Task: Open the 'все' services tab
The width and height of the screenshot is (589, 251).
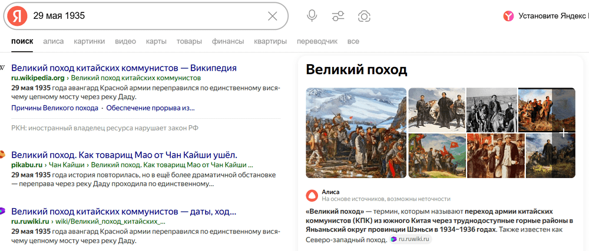Action: coord(353,41)
